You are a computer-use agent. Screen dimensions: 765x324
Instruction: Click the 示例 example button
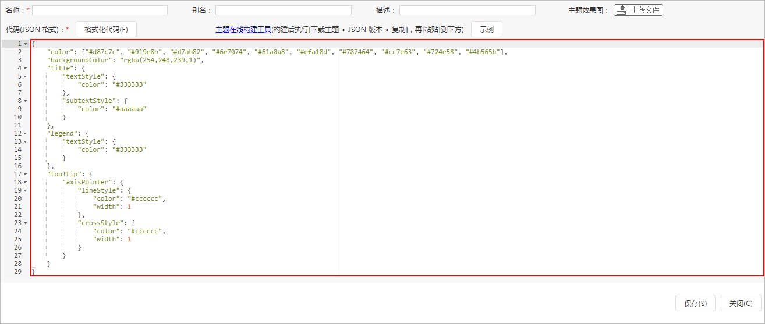pyautogui.click(x=486, y=29)
